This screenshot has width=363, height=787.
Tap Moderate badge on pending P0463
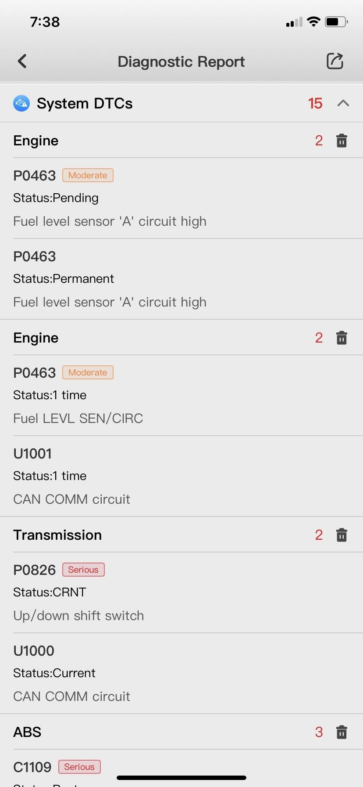(x=88, y=176)
